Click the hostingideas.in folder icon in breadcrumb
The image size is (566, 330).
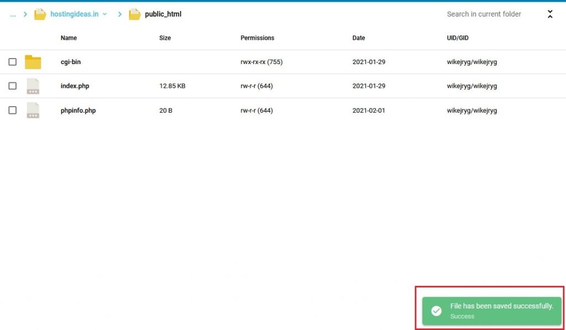[x=40, y=14]
